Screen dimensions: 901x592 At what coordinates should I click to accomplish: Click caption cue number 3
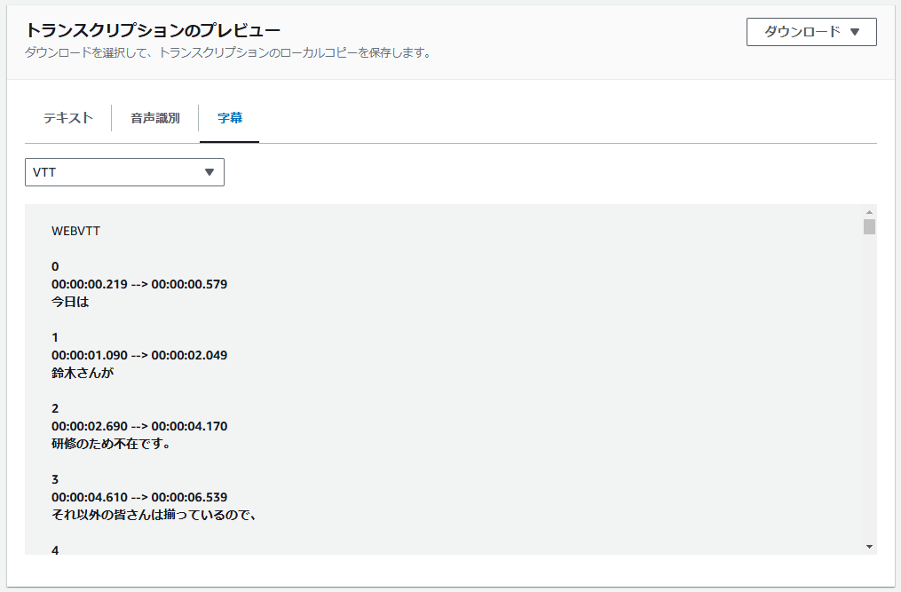(x=55, y=479)
